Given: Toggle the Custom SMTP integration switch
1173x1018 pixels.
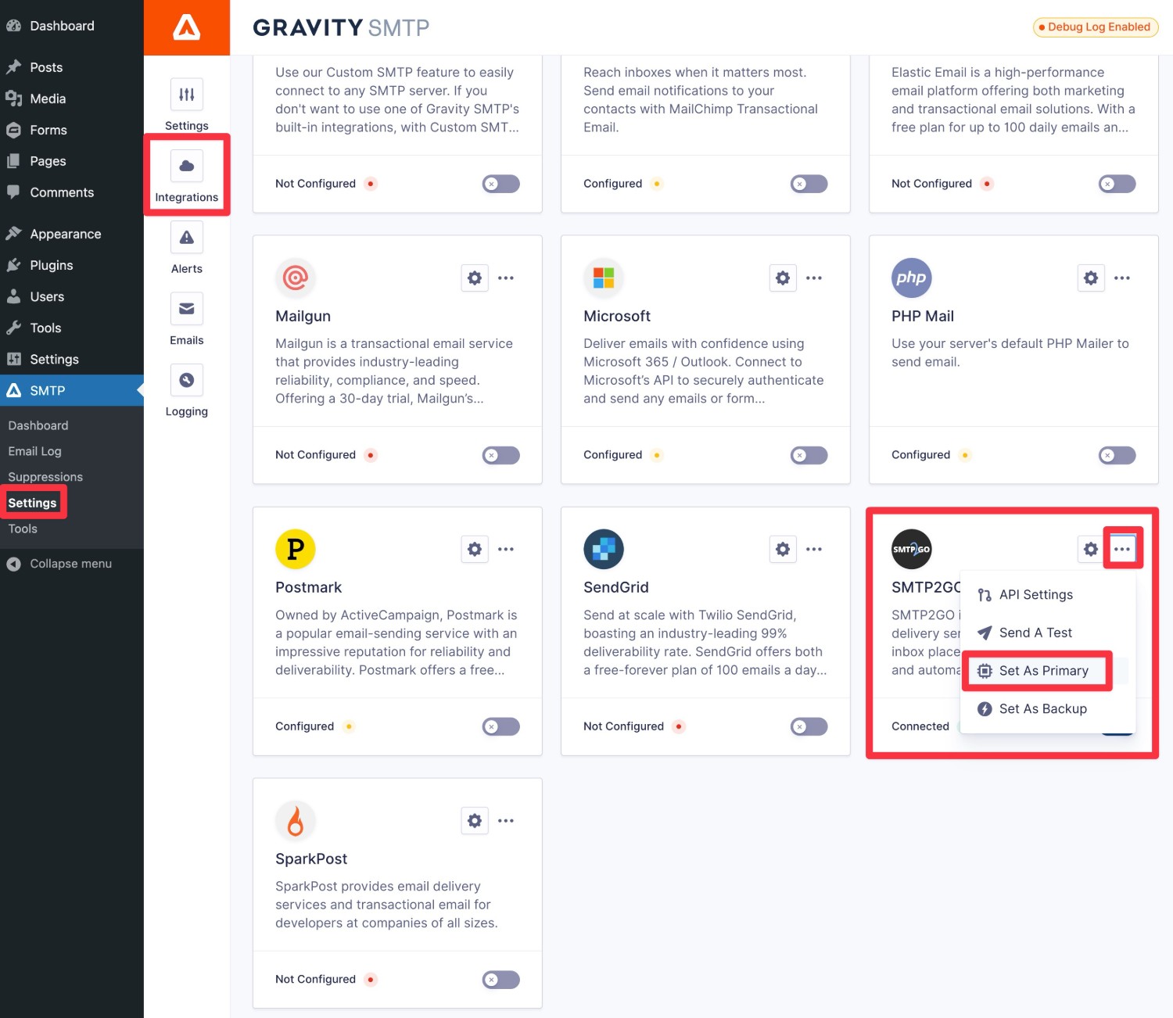Looking at the screenshot, I should point(501,184).
